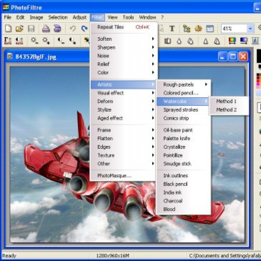
Task: Select Repeat Tiles in Filter menu
Action: click(x=123, y=27)
